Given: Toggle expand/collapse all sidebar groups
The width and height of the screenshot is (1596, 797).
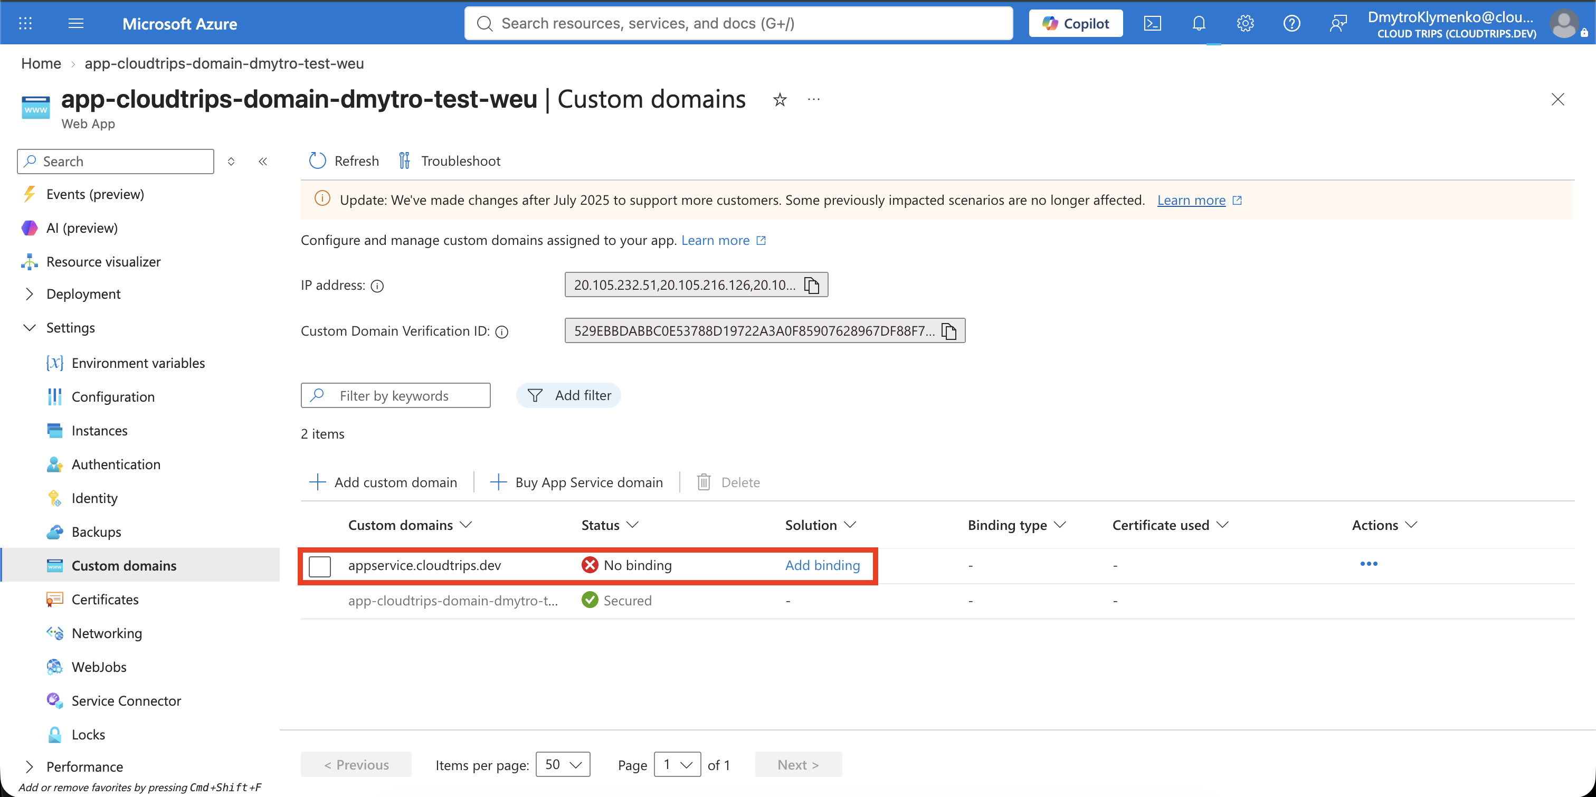Looking at the screenshot, I should coord(231,162).
